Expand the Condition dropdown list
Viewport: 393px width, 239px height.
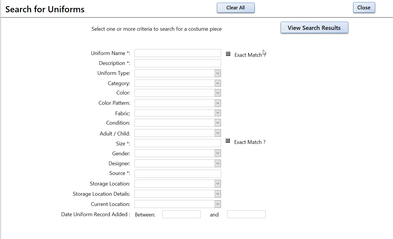pyautogui.click(x=218, y=123)
